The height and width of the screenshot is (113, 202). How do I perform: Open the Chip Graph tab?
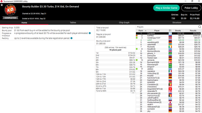point(124,22)
